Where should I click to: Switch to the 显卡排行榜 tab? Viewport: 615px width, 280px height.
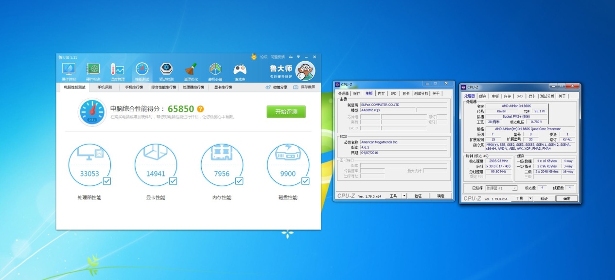tap(223, 87)
